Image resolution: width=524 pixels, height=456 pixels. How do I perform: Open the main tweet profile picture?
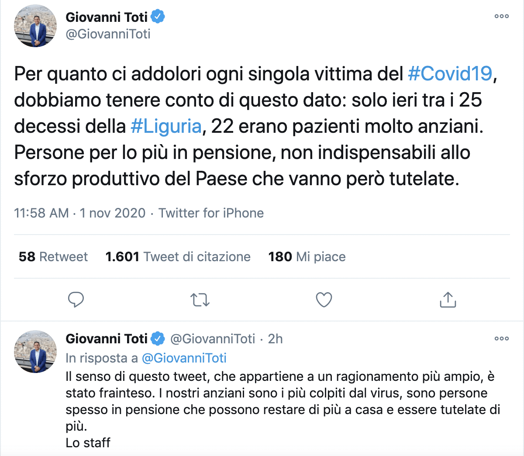tap(35, 26)
